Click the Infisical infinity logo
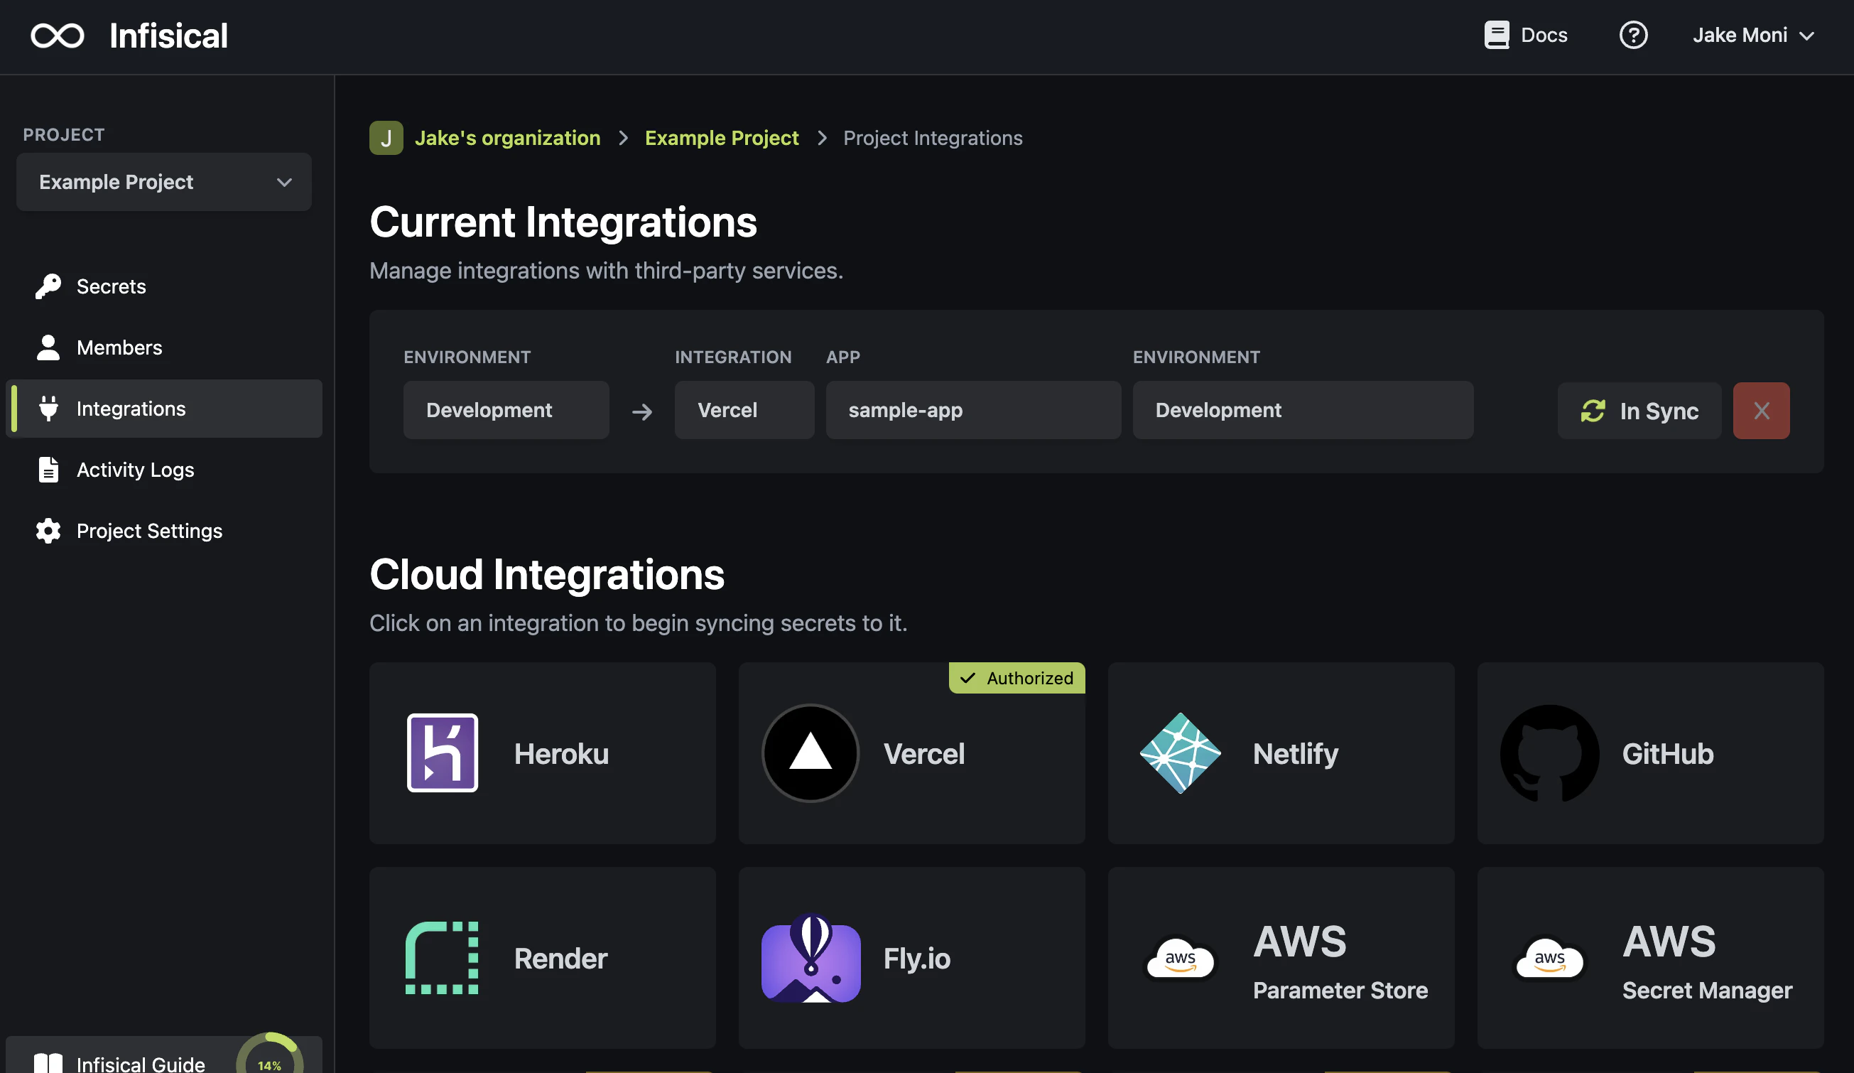The width and height of the screenshot is (1854, 1073). [x=58, y=36]
